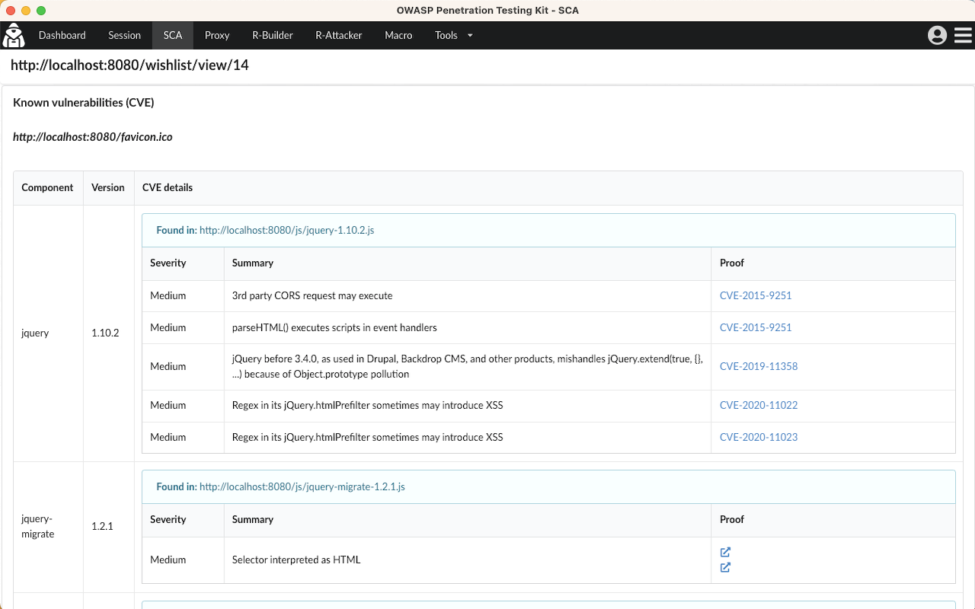Expand the Tools dropdown
Image resolution: width=975 pixels, height=609 pixels.
point(453,35)
